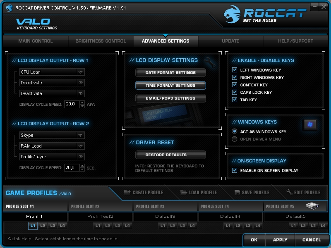Click Edit Profile wrench icon

point(289,192)
